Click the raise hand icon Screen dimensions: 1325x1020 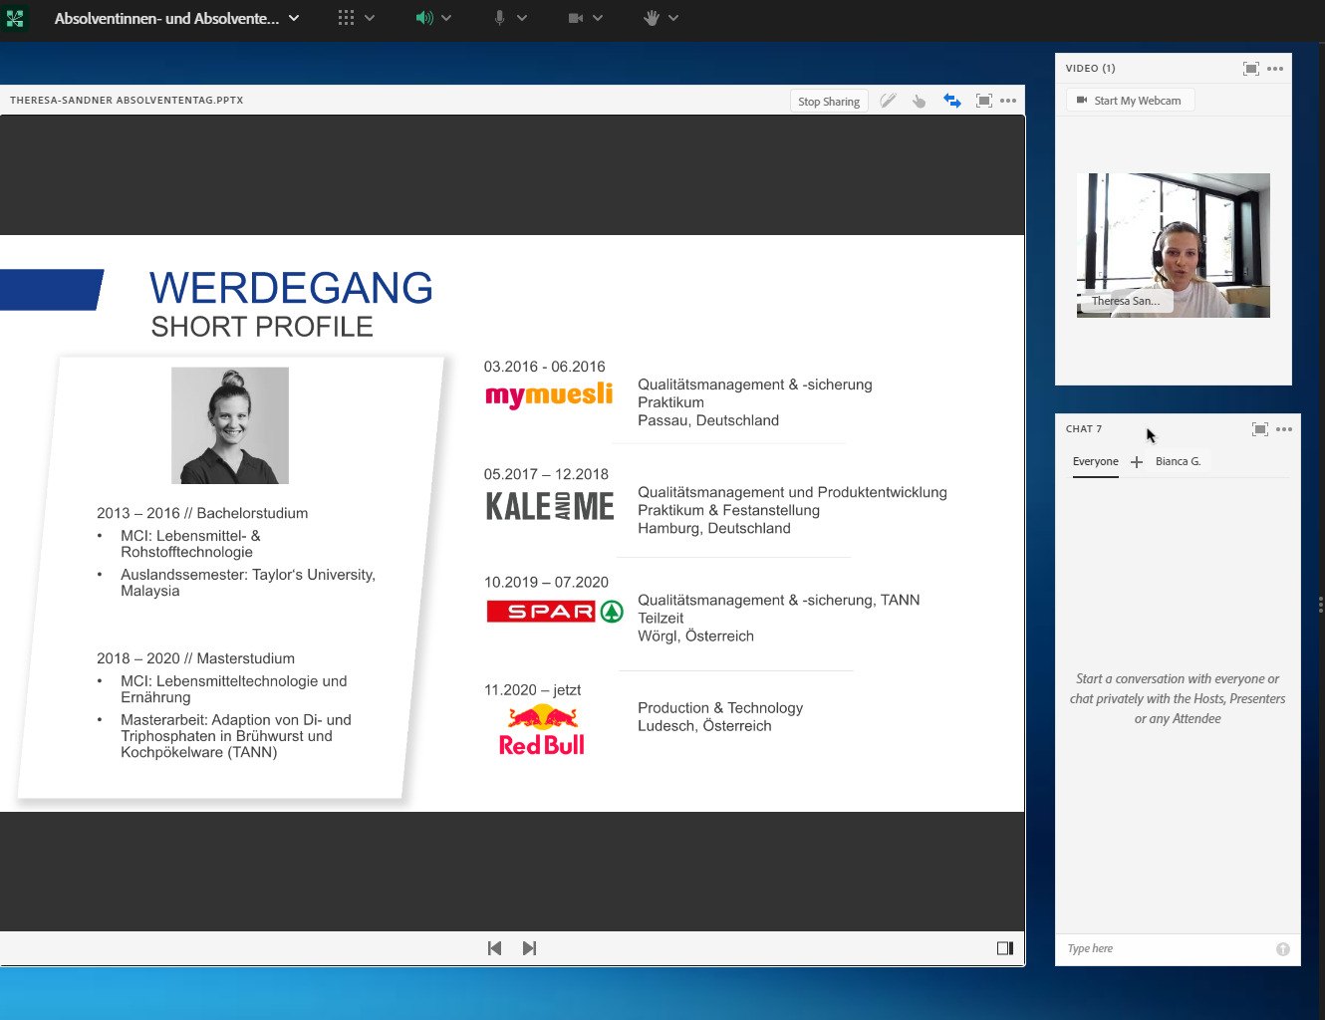pyautogui.click(x=652, y=18)
